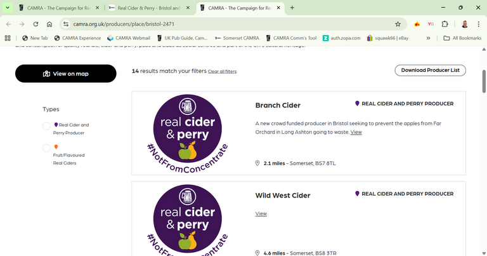The width and height of the screenshot is (487, 256).
Task: Toggle the Fruit/Flavoured Real Ciders filter
Action: click(46, 148)
